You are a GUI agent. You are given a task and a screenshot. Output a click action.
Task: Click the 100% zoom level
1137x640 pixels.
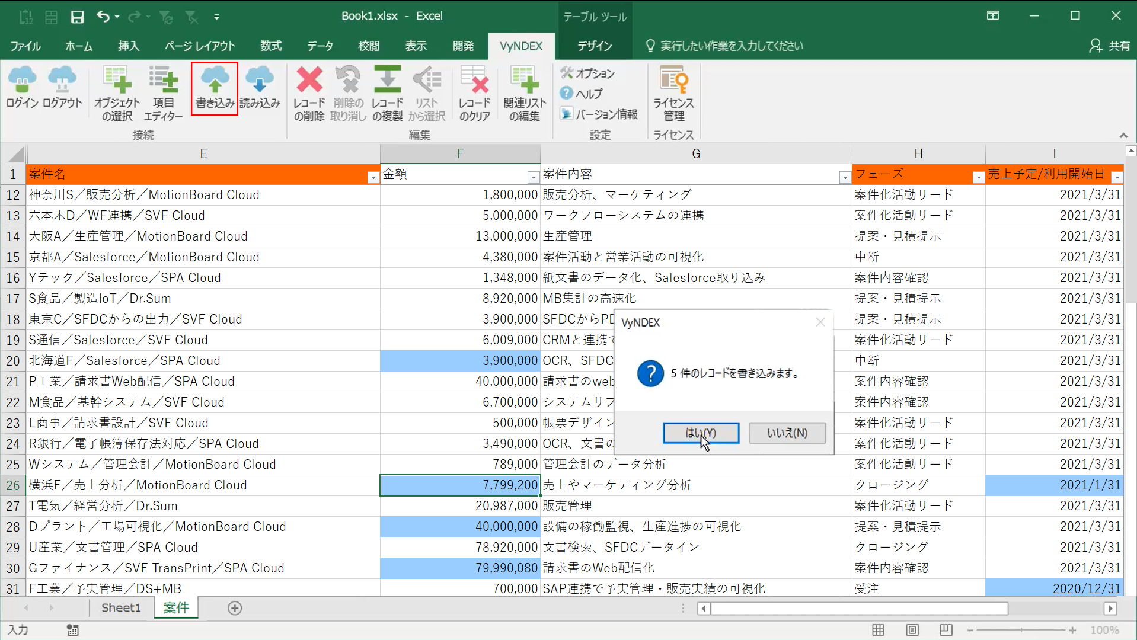click(1104, 631)
